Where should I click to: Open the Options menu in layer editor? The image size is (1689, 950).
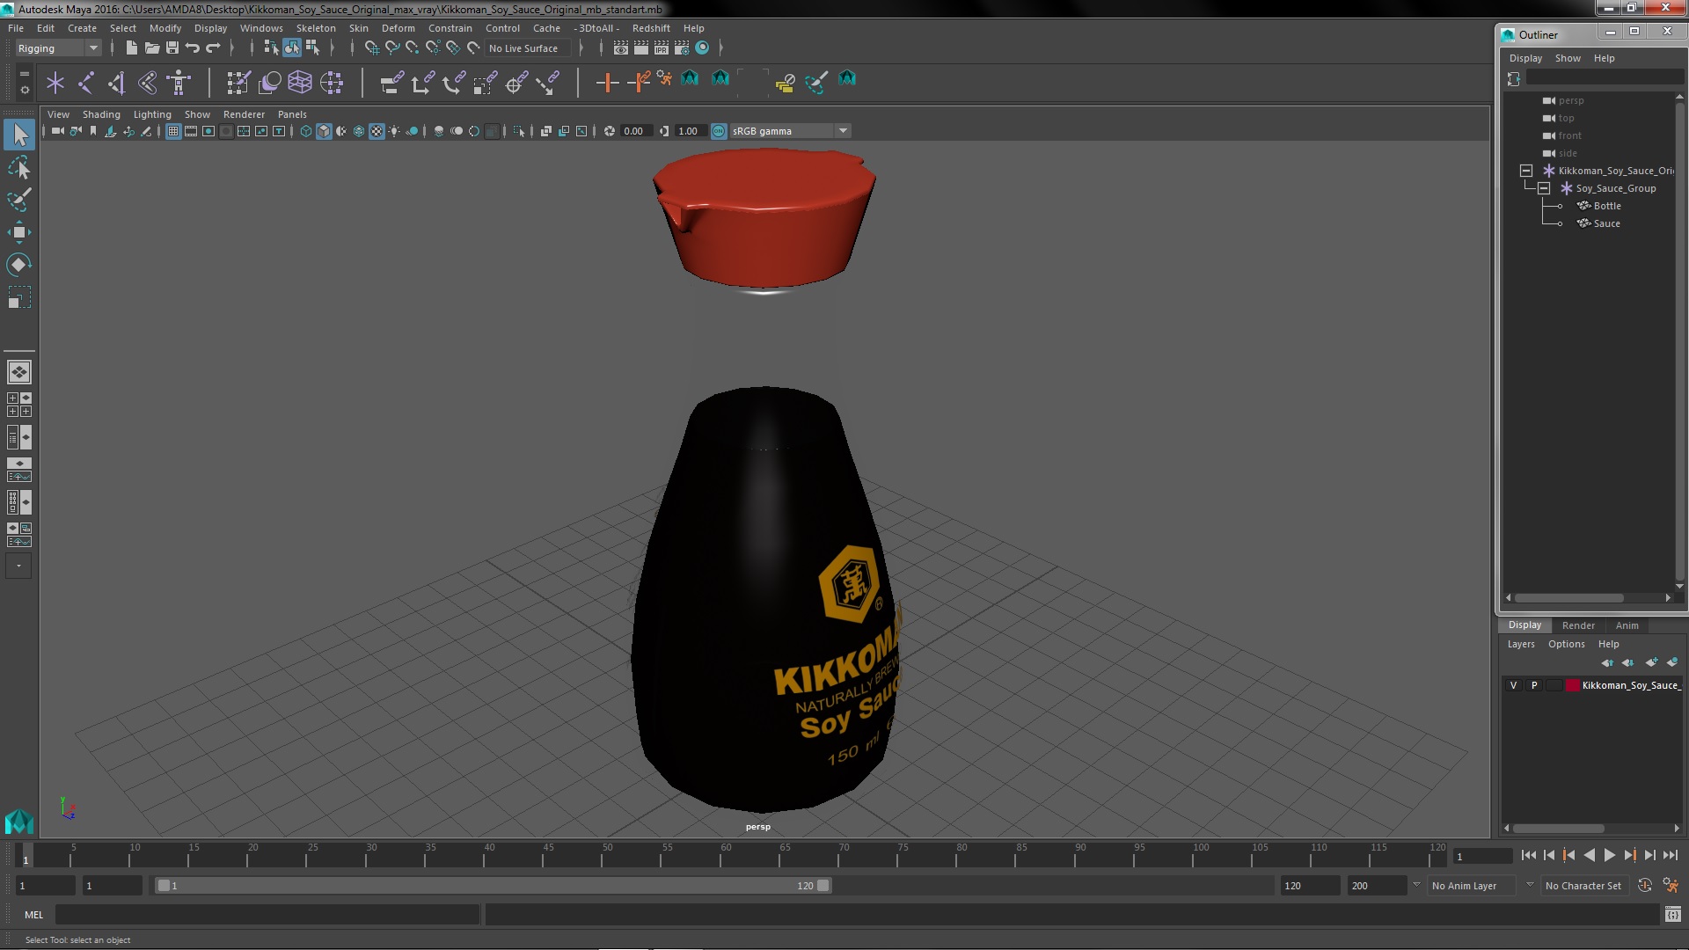tap(1567, 644)
